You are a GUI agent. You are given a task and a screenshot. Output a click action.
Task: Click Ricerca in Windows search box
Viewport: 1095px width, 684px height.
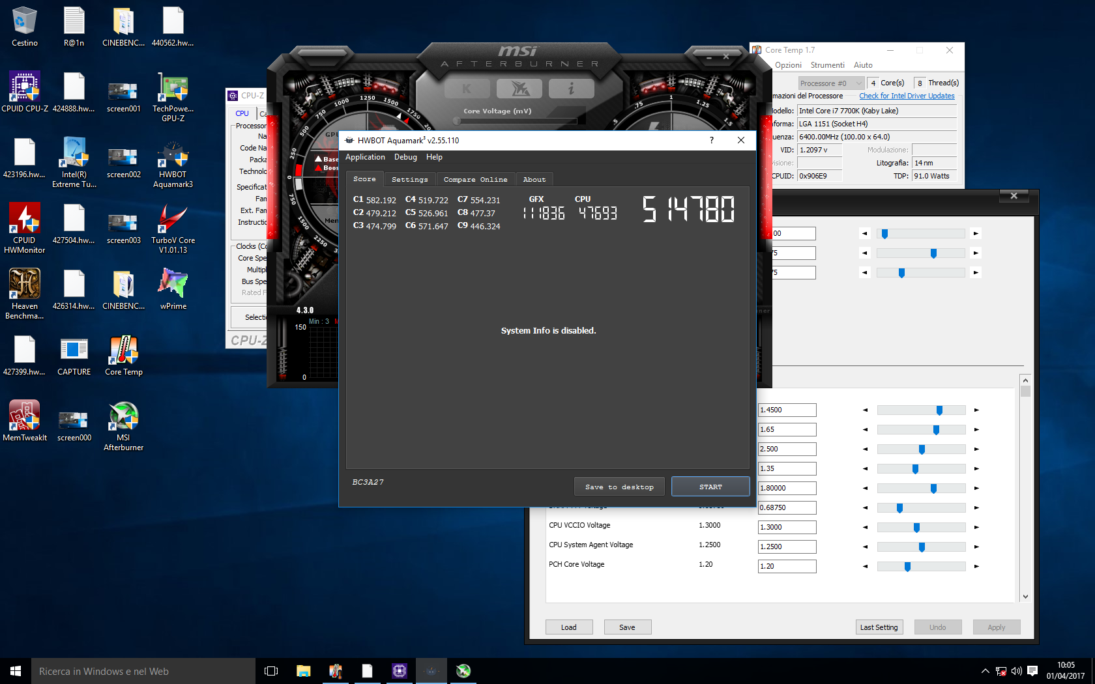click(143, 671)
